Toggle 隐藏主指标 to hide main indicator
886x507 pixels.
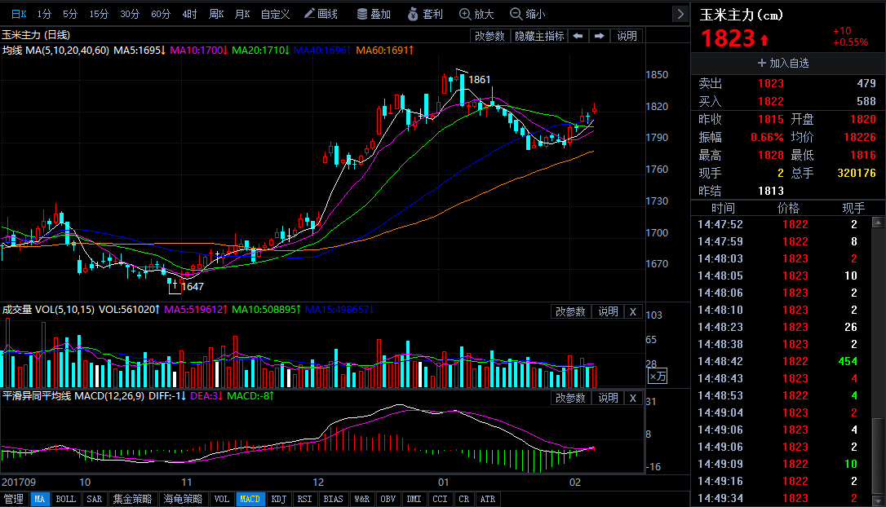coord(539,36)
